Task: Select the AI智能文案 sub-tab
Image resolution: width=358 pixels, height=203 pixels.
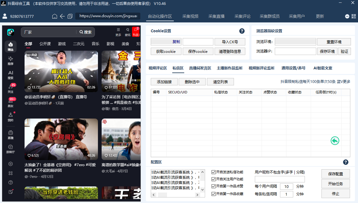Action: coord(323,68)
